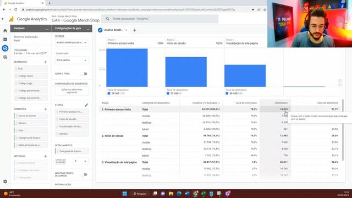Open the Linhas por dimensão dropdown
This screenshot has height=198, width=352.
pos(81,161)
